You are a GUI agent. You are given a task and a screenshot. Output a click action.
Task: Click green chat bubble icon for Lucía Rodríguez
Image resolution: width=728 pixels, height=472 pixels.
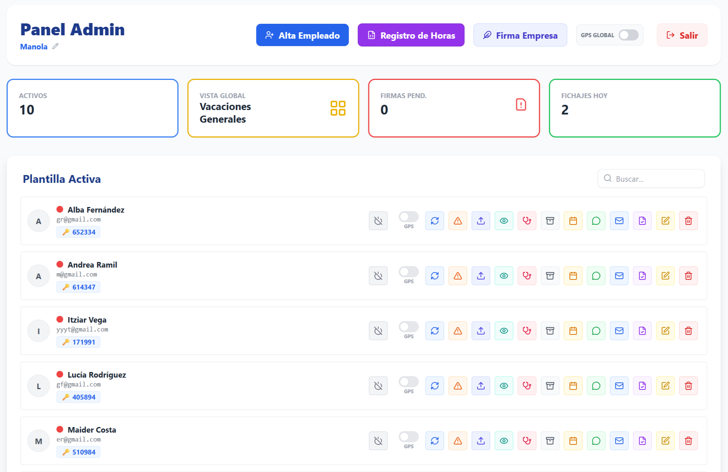coord(596,386)
